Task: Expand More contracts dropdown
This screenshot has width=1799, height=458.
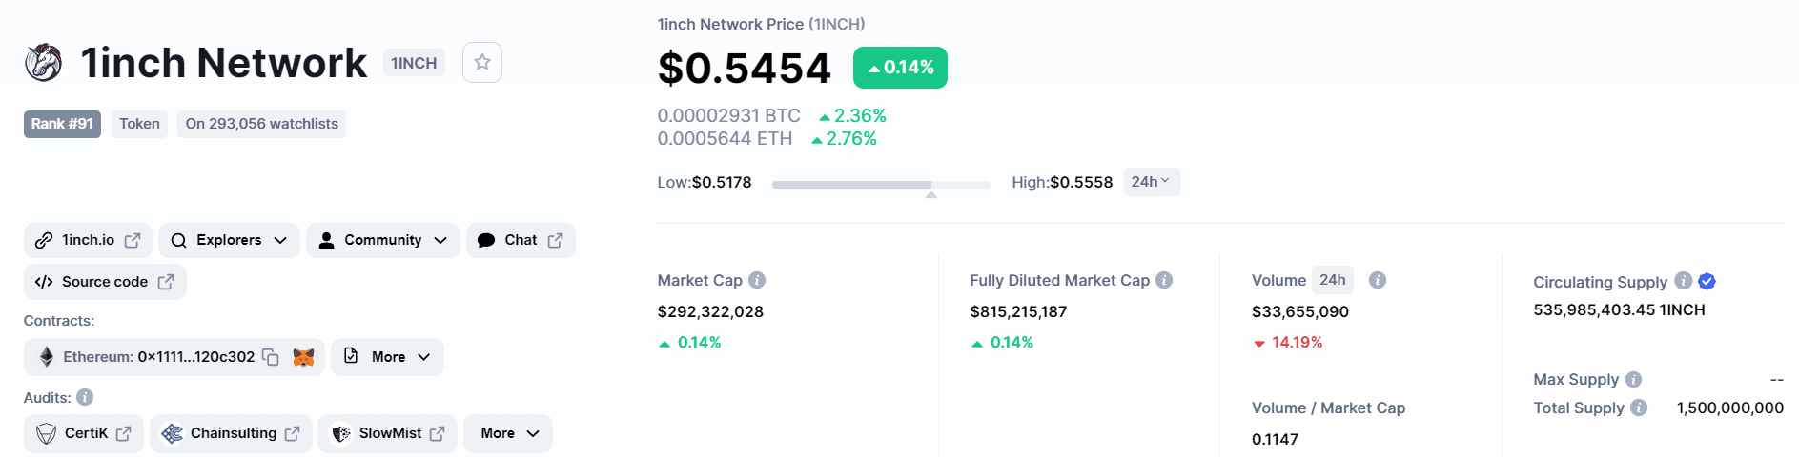Action: (x=387, y=357)
